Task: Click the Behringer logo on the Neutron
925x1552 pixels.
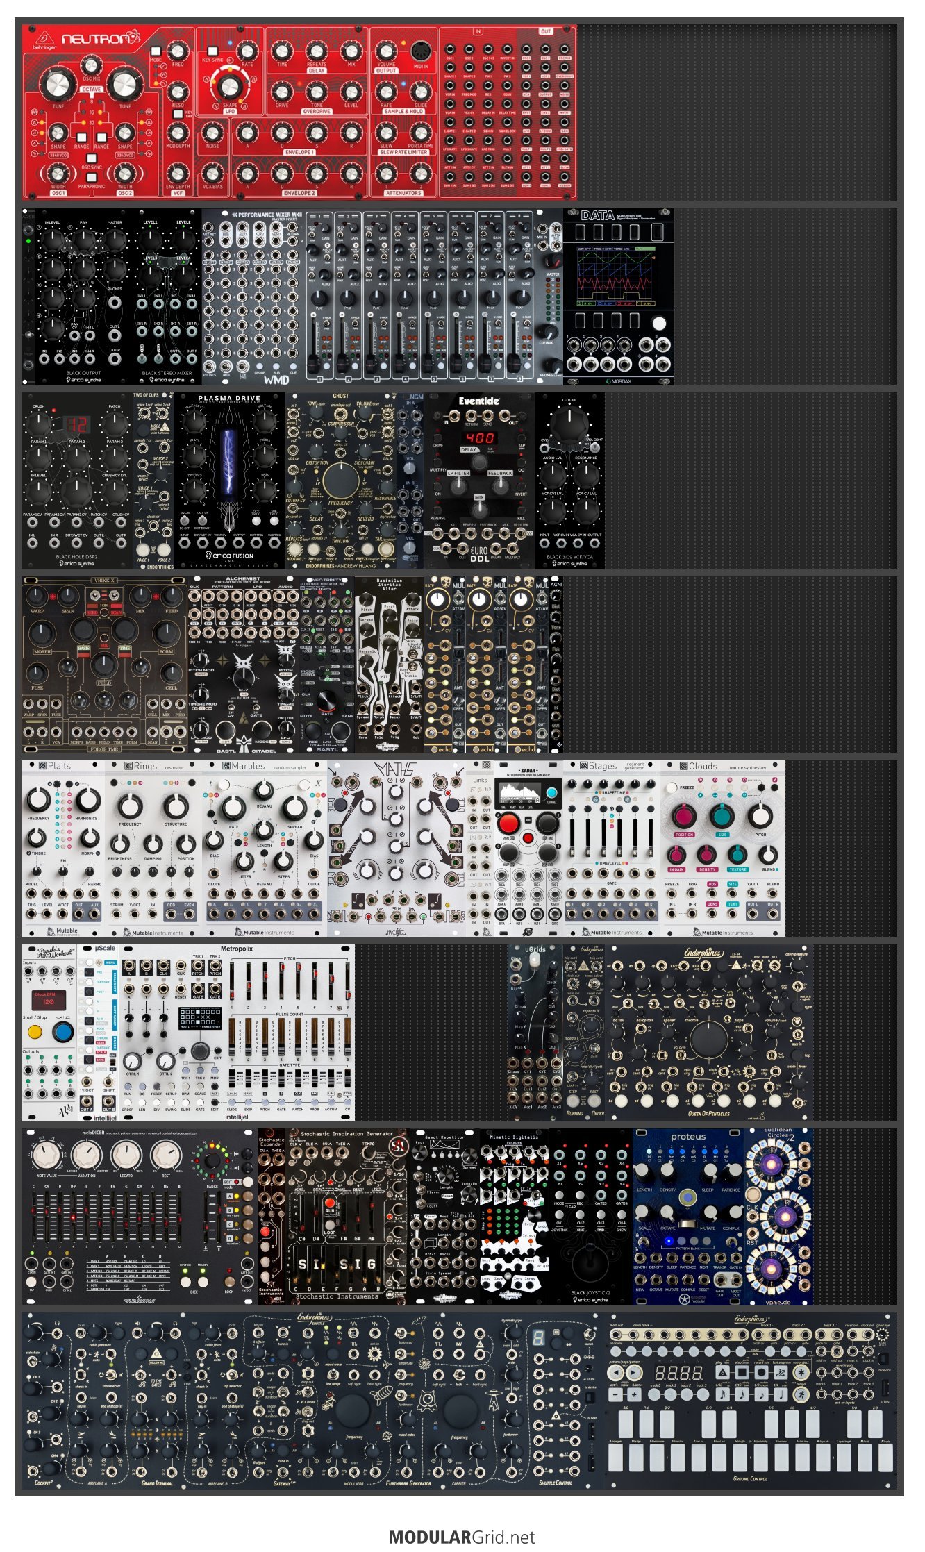Action: [x=43, y=40]
